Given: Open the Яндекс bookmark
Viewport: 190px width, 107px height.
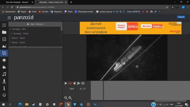Looking at the screenshot, I should pos(22,12).
